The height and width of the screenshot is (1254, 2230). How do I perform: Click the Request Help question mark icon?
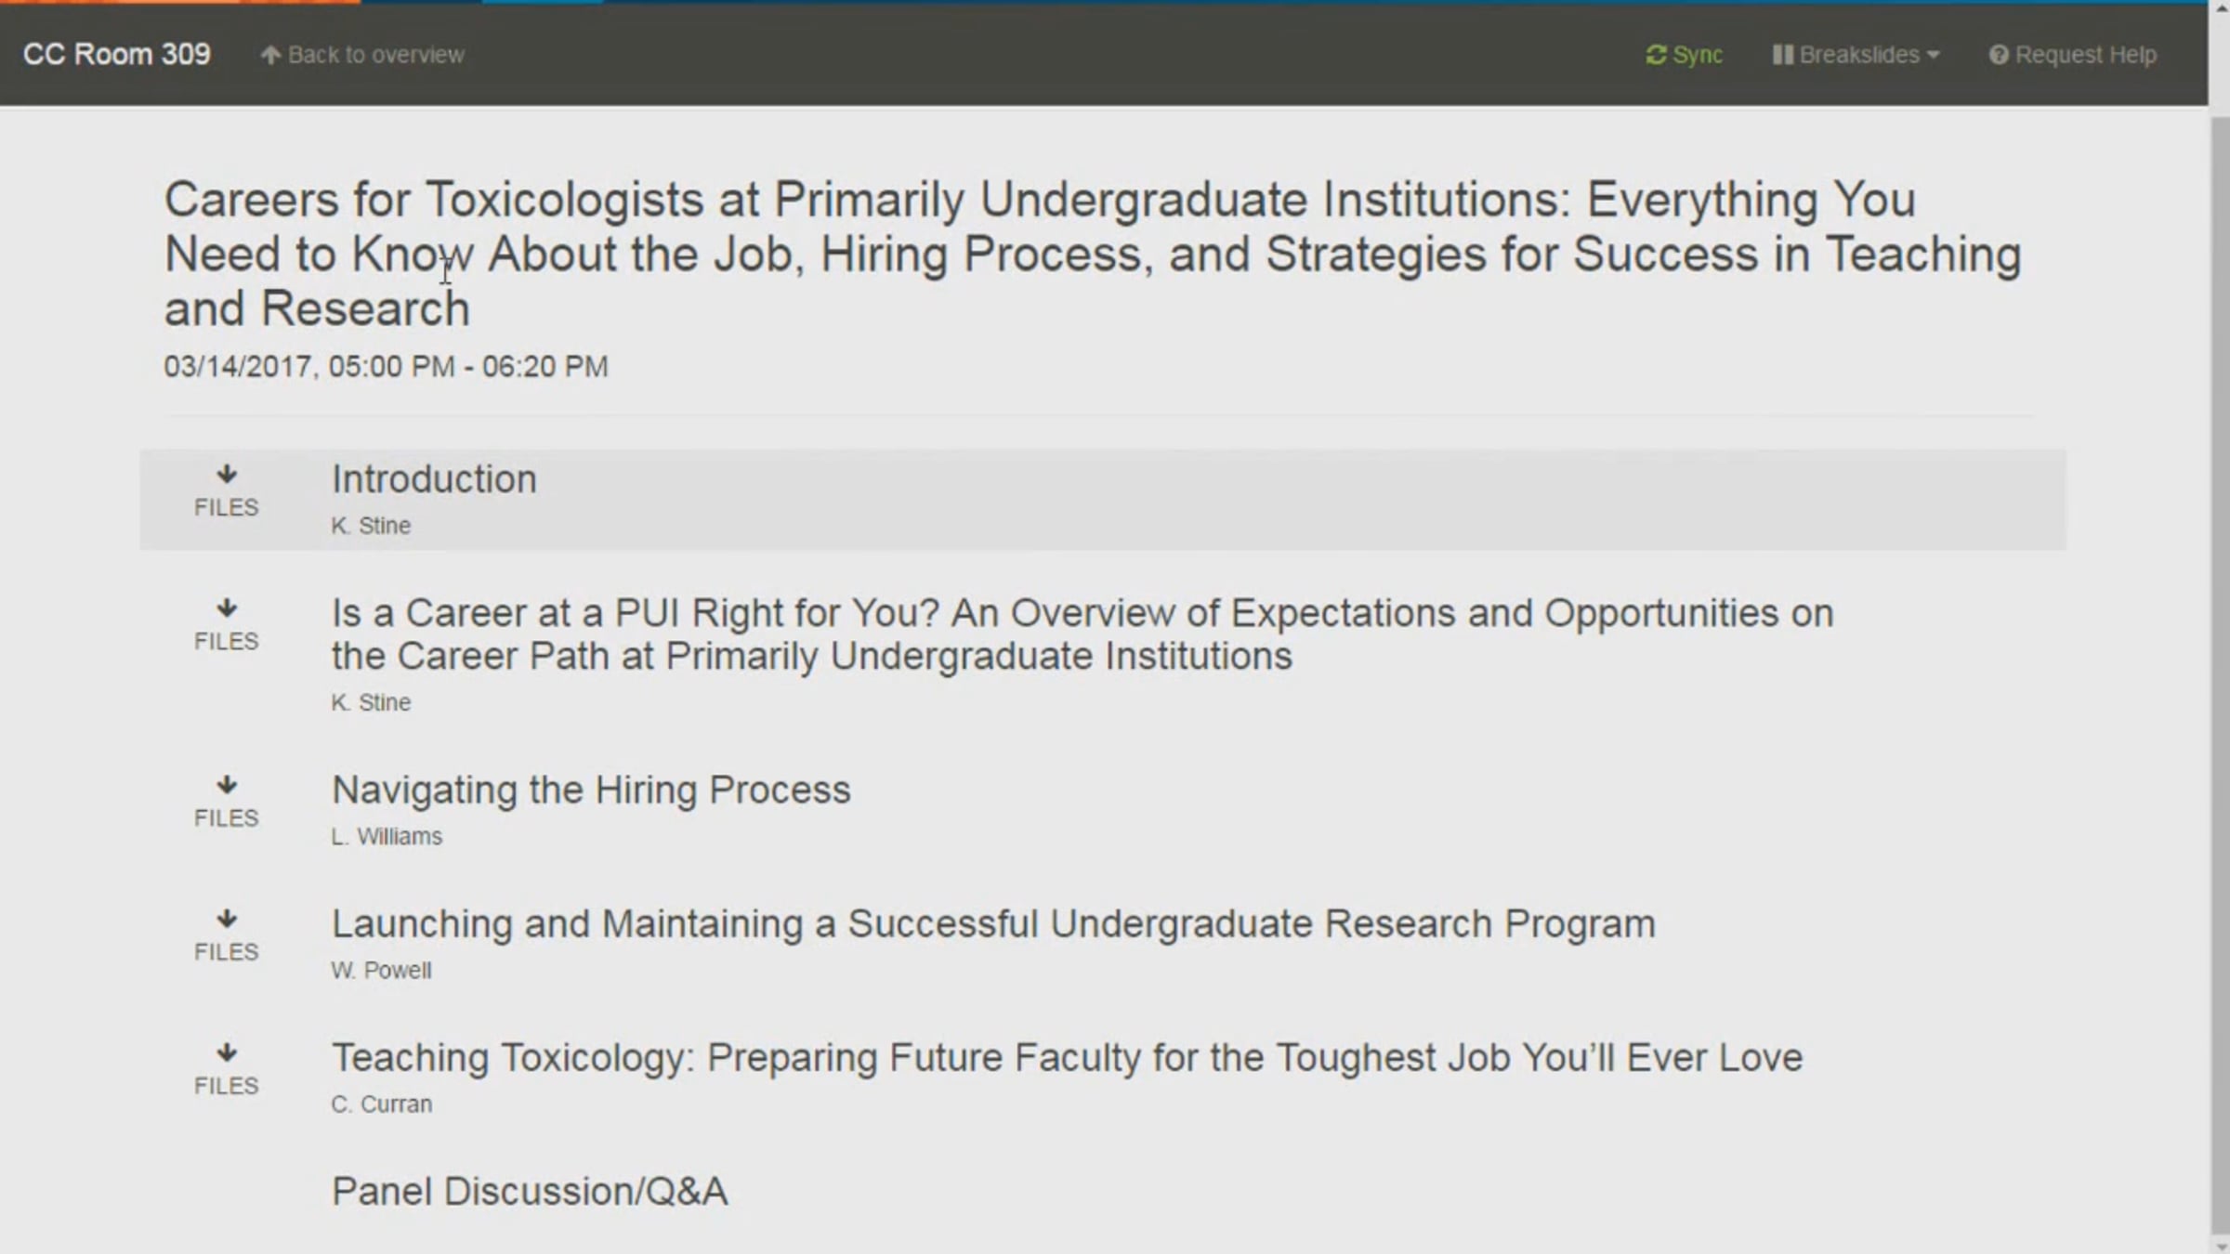(x=1998, y=56)
